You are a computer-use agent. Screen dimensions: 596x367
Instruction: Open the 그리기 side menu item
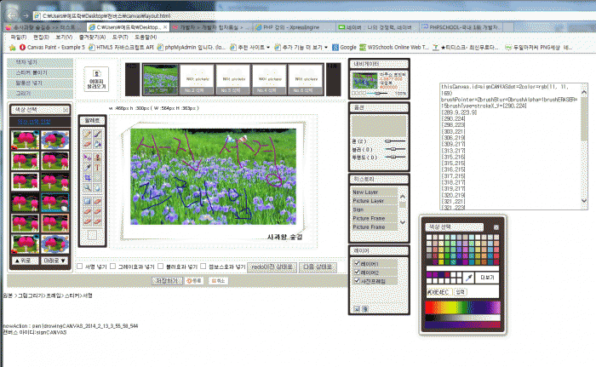(40, 94)
